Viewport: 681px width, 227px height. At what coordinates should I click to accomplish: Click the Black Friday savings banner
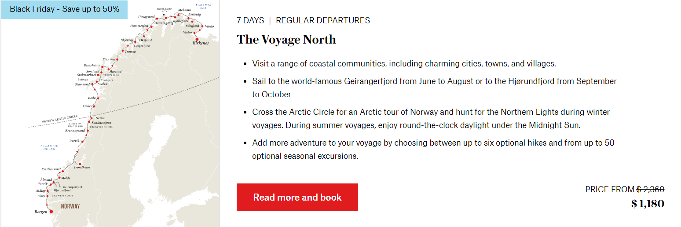64,9
